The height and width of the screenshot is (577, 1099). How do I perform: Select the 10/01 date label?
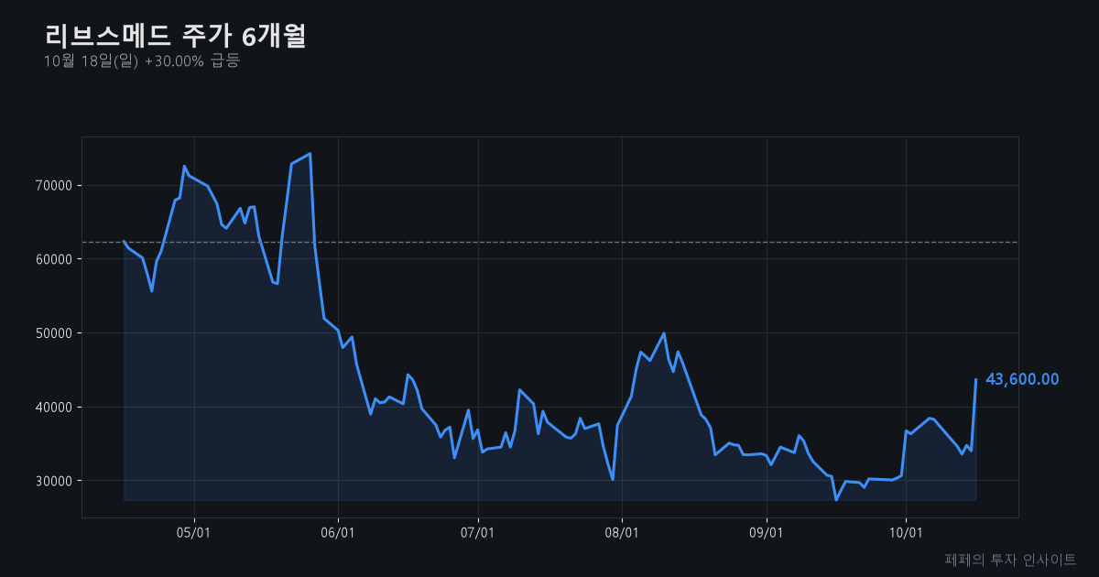click(x=906, y=532)
